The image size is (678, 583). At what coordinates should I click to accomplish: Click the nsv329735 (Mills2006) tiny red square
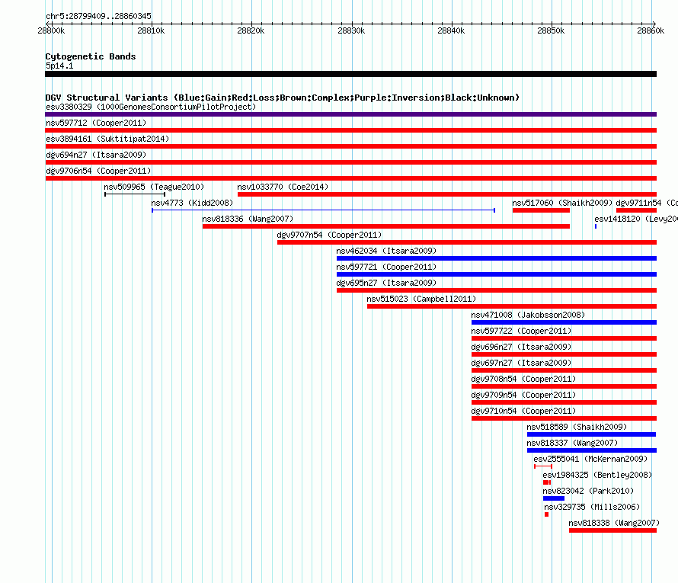click(x=546, y=514)
